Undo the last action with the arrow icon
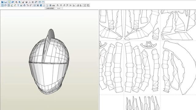The height and width of the screenshot is (110, 196). 28,5
